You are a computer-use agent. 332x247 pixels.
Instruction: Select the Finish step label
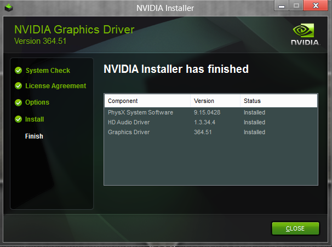tap(34, 136)
